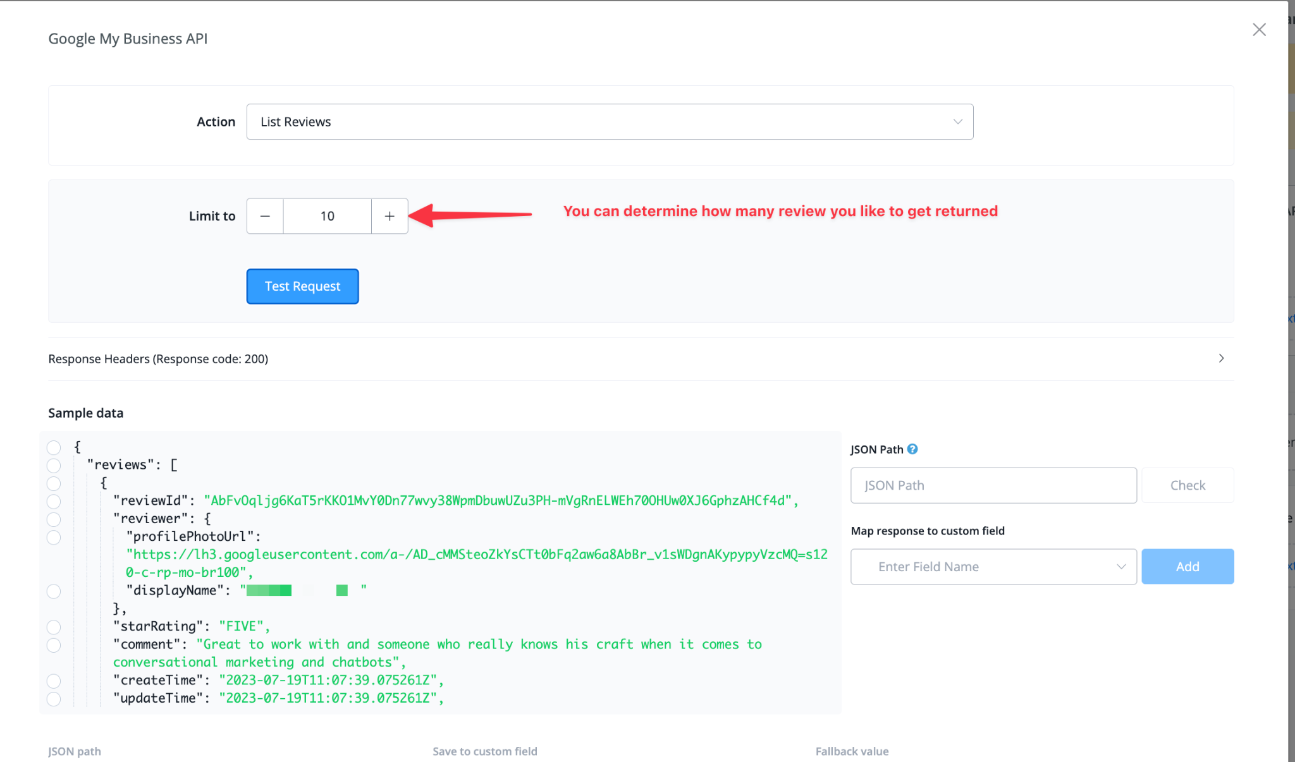Click the createTime timestamp value
This screenshot has height=762, width=1295.
tap(328, 680)
